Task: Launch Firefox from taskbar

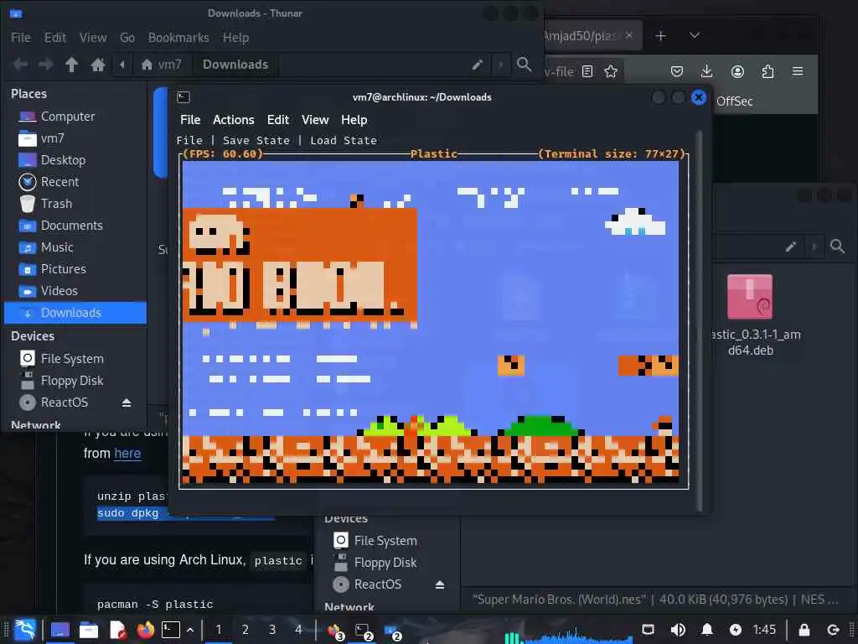Action: point(145,631)
